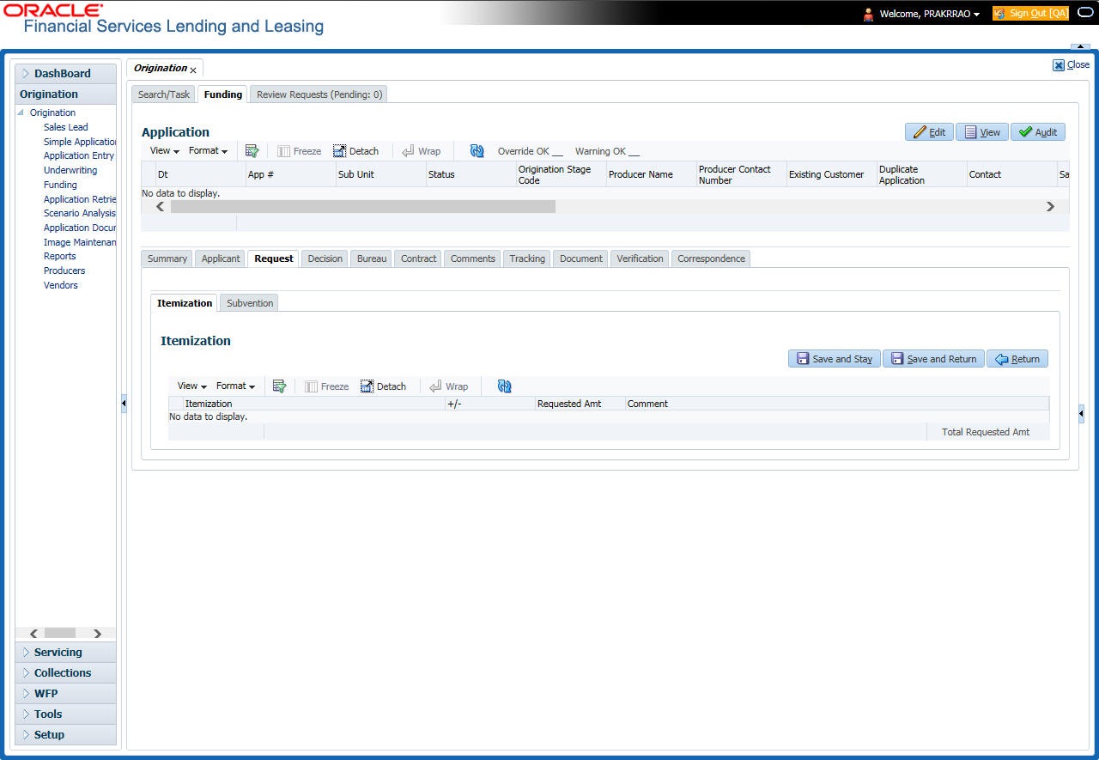This screenshot has height=760, width=1099.
Task: Click the Return button
Action: coord(1017,359)
